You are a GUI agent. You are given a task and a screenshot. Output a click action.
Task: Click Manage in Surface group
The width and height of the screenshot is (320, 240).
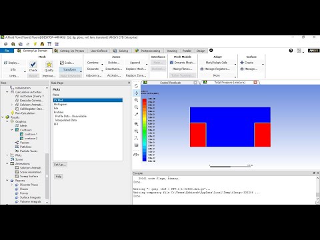tap(249, 69)
